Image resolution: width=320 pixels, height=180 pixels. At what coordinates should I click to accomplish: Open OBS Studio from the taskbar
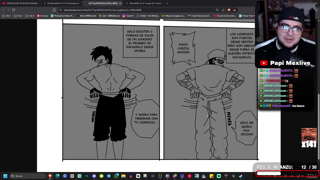[x=160, y=176]
